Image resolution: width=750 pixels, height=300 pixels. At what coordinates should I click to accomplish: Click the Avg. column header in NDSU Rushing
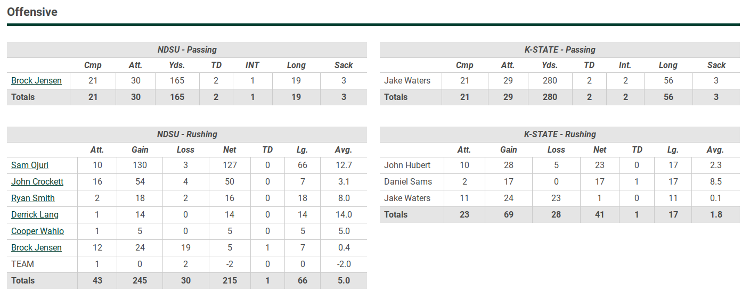(344, 150)
